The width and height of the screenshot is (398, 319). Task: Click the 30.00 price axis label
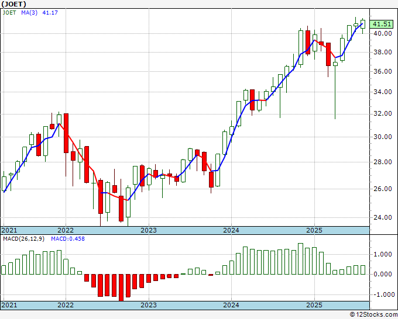383,137
